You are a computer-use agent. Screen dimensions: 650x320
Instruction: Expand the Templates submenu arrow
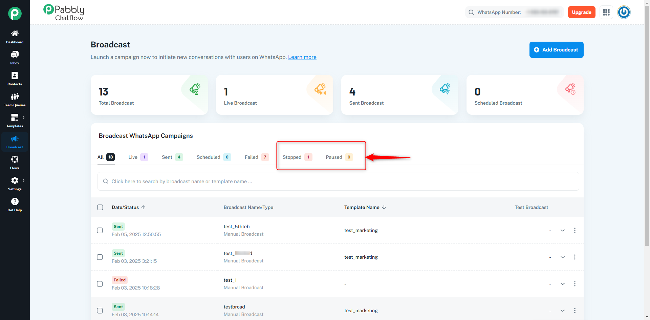click(x=23, y=118)
